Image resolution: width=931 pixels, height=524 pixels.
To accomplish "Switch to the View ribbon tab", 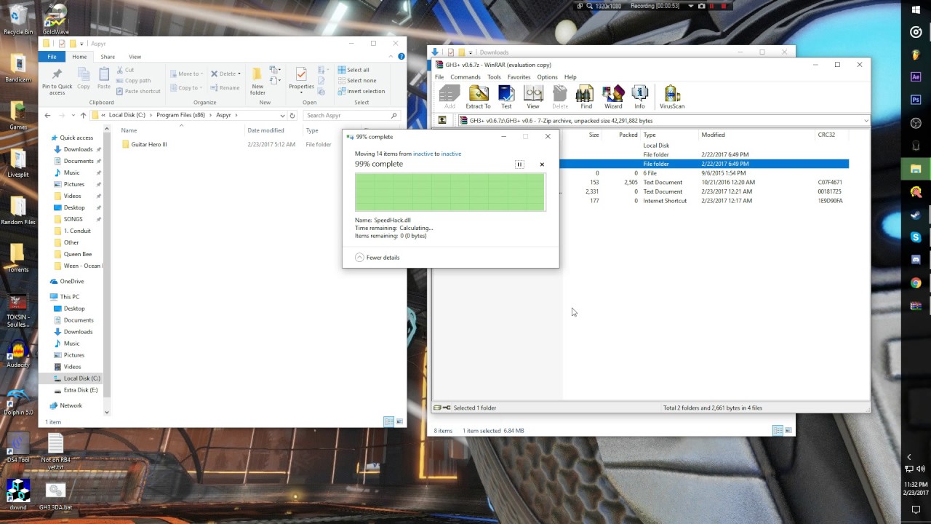I will point(135,57).
